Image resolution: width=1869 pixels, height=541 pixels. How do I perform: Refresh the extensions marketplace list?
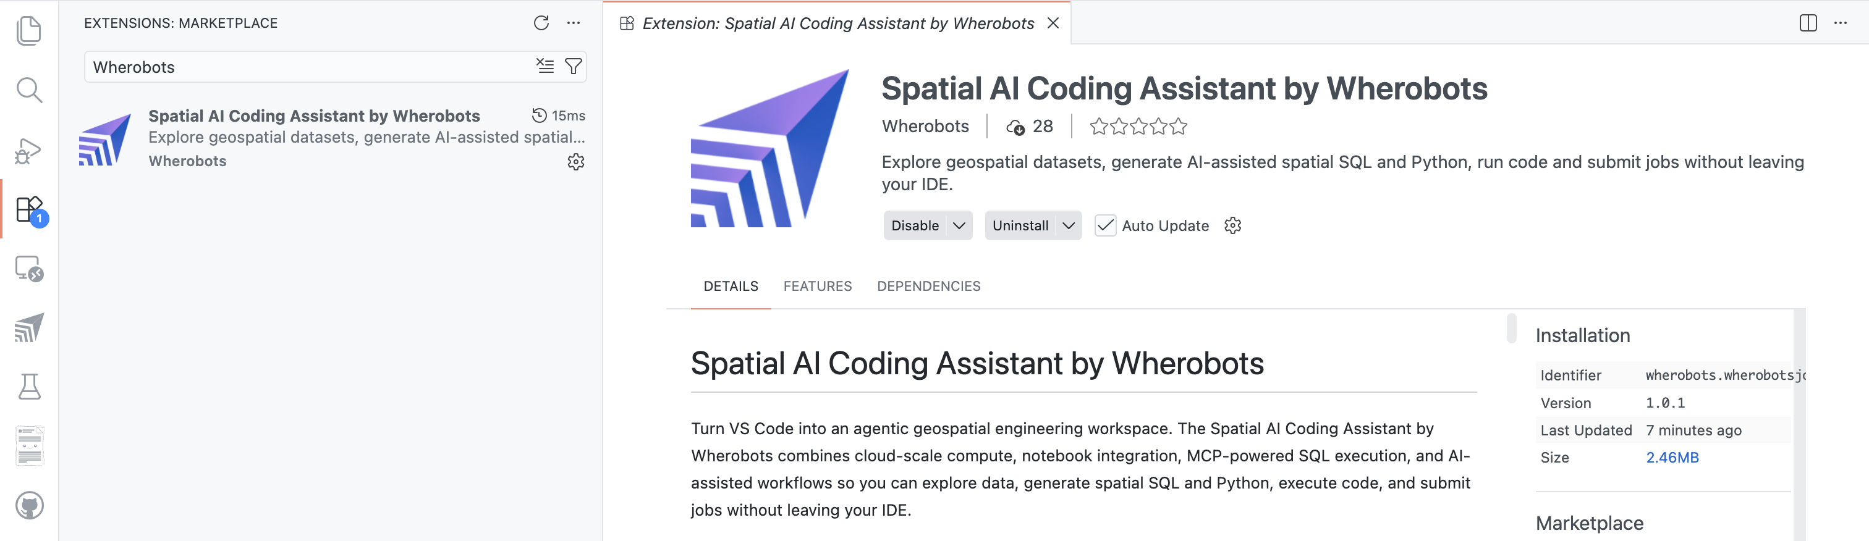(541, 22)
